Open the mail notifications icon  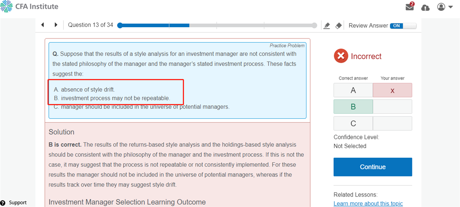click(x=410, y=7)
